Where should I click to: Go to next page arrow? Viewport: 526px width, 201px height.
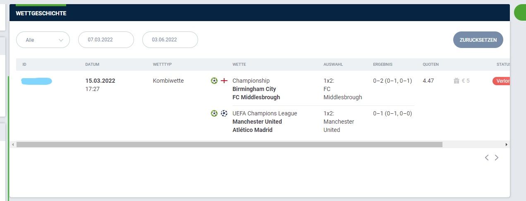click(497, 158)
